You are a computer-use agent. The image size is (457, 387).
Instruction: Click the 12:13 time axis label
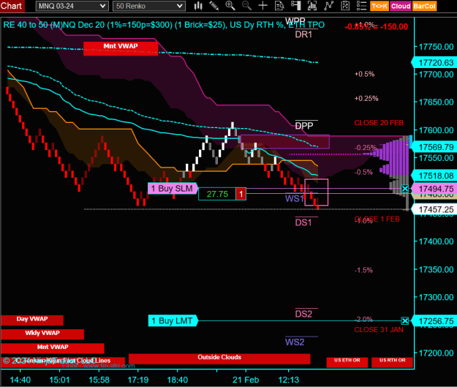coord(289,380)
